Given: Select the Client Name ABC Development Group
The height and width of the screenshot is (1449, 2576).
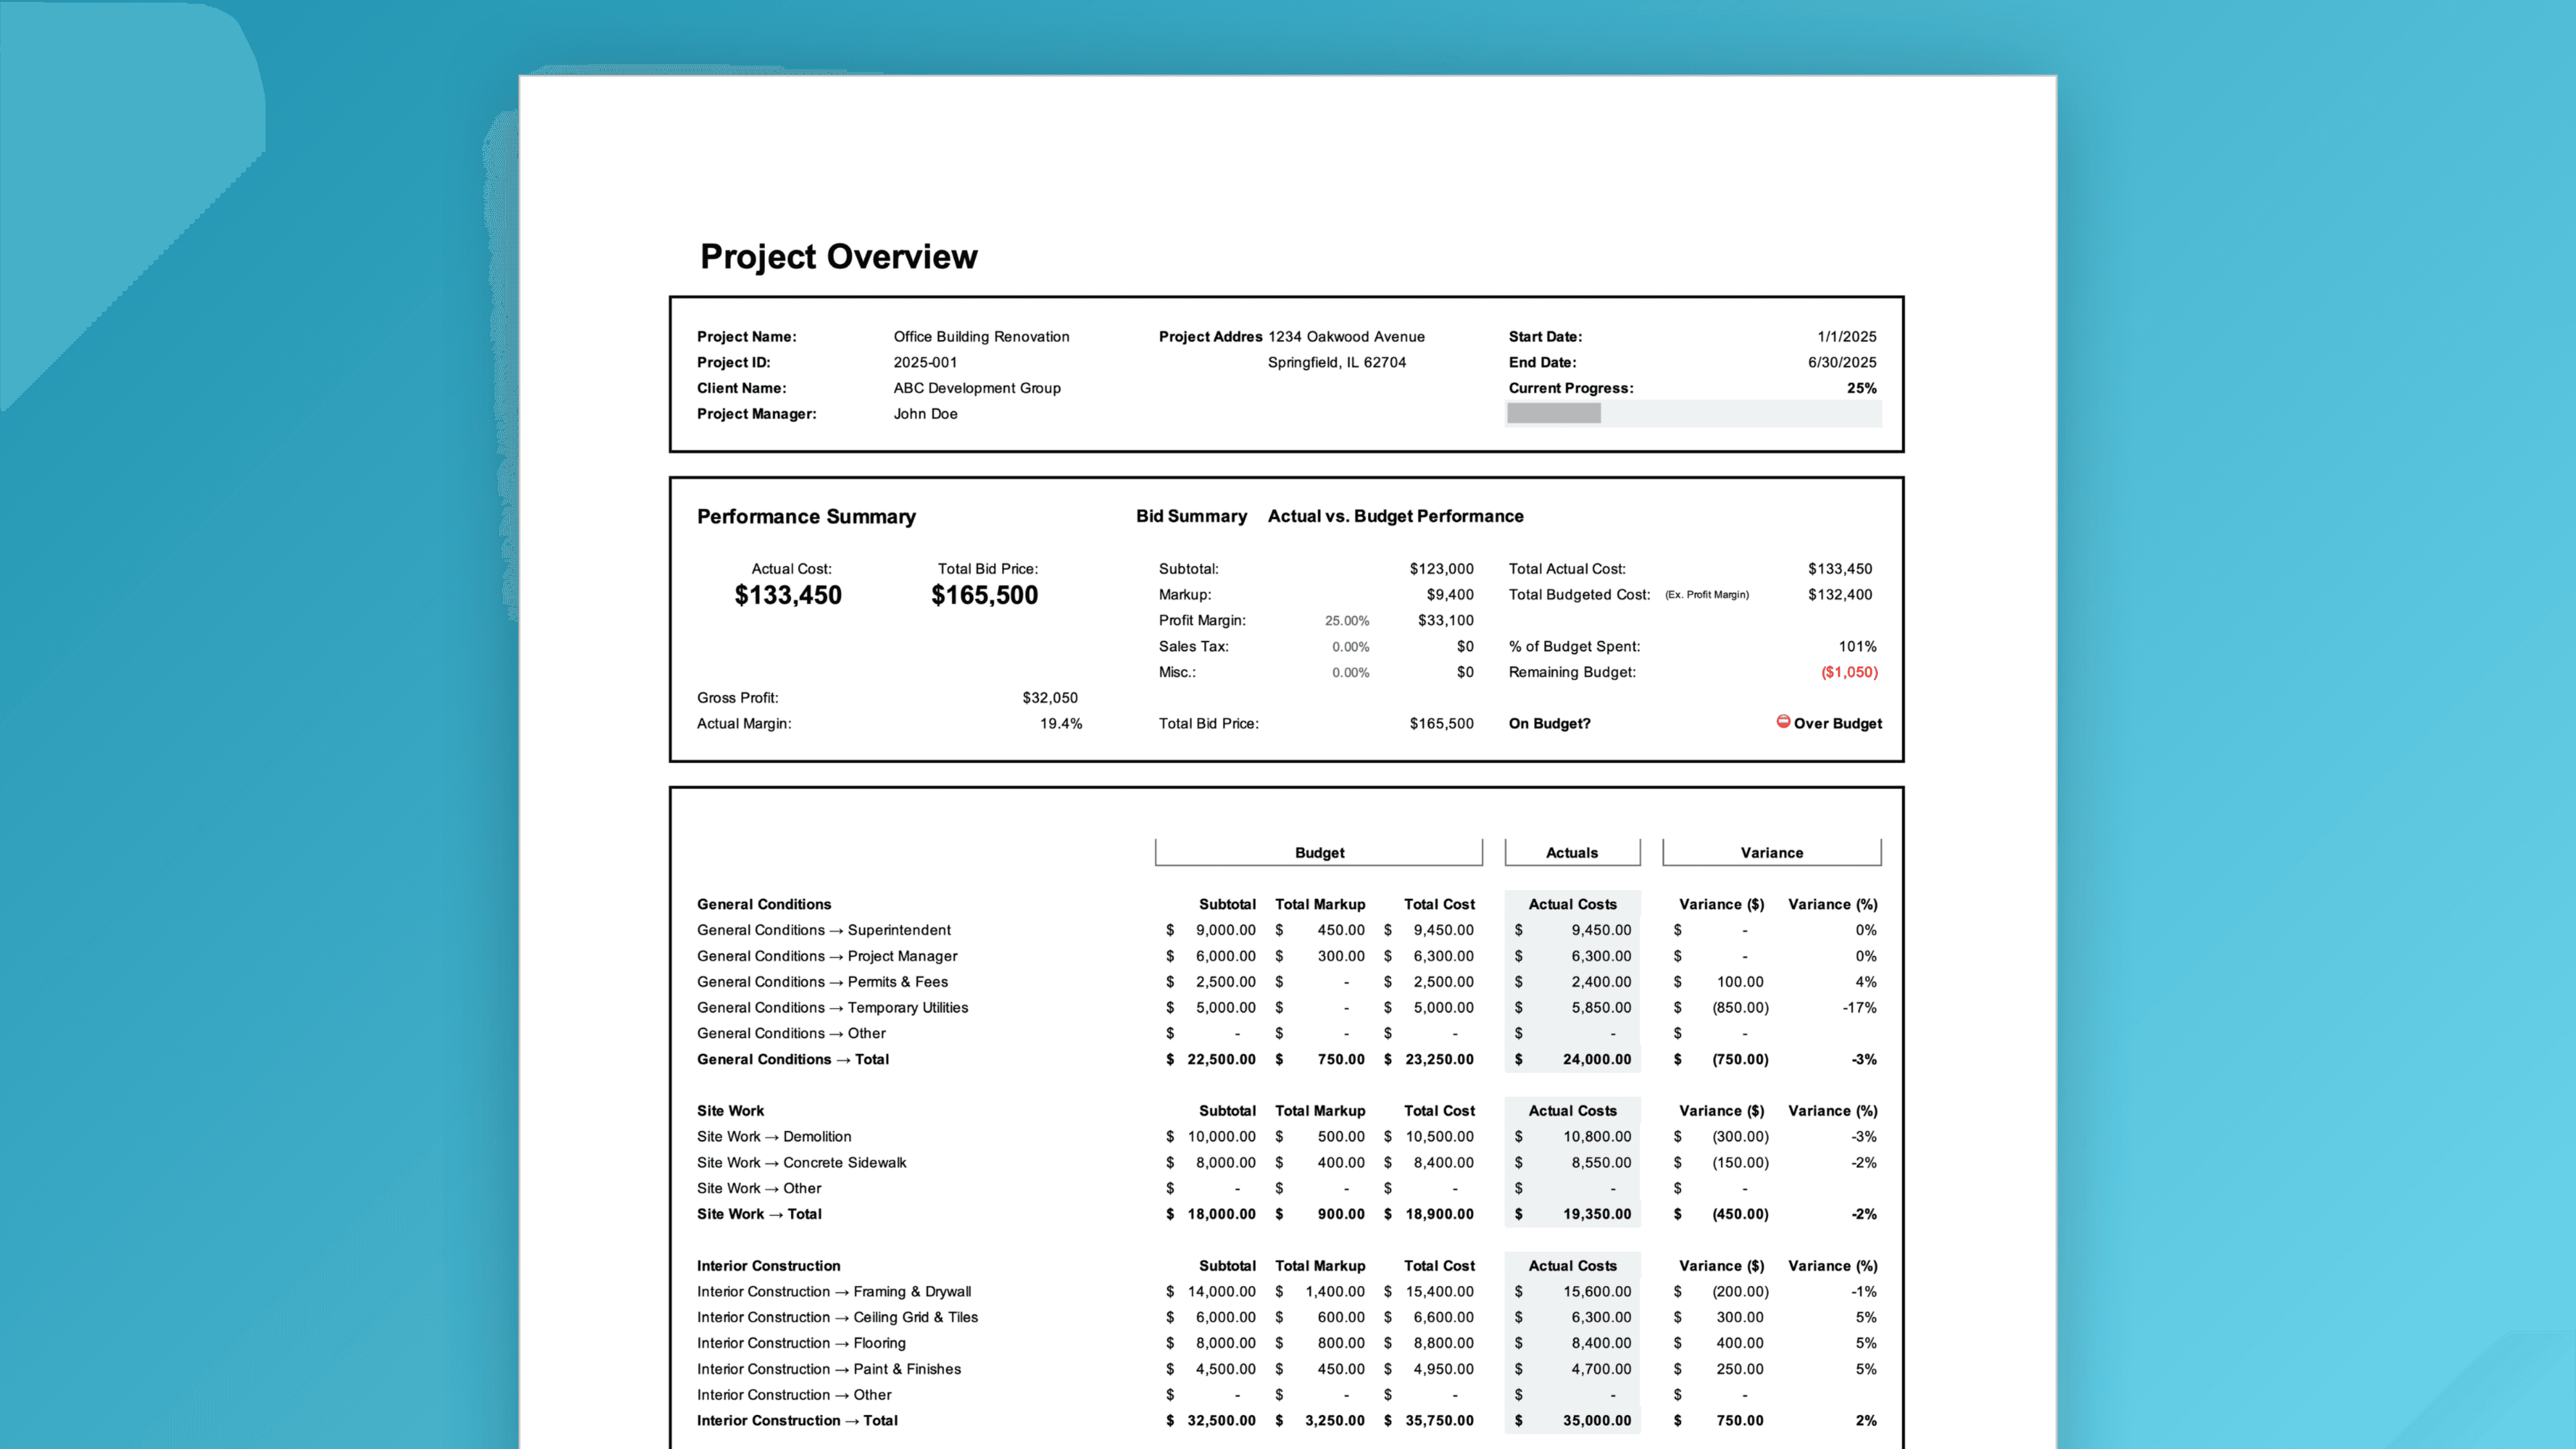Looking at the screenshot, I should tap(976, 388).
